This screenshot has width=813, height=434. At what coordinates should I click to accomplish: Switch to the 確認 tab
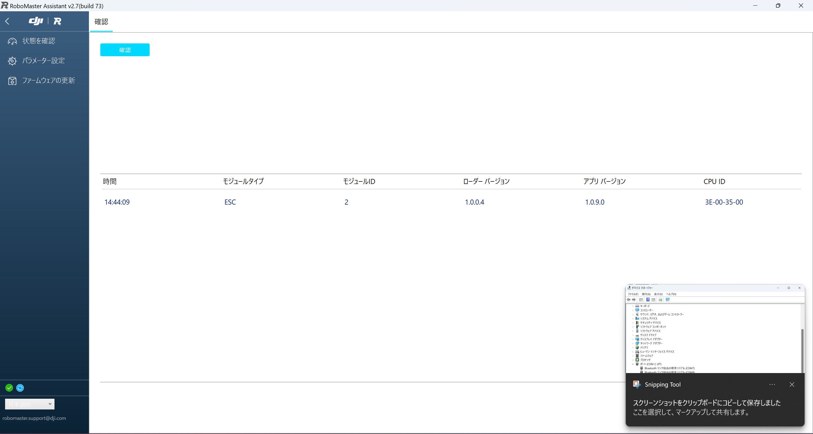pyautogui.click(x=101, y=22)
